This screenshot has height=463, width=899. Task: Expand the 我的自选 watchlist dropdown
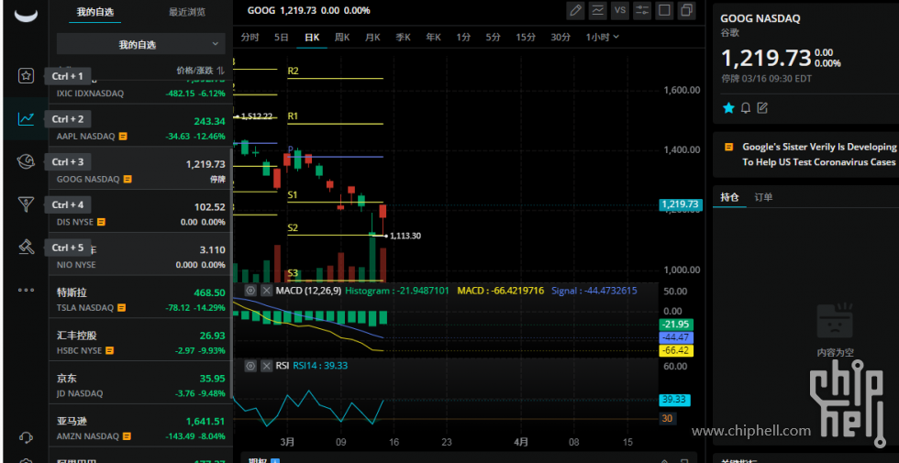[x=141, y=44]
